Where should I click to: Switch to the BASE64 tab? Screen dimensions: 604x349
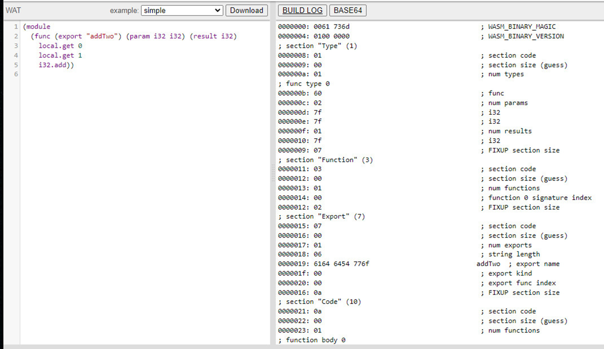348,10
